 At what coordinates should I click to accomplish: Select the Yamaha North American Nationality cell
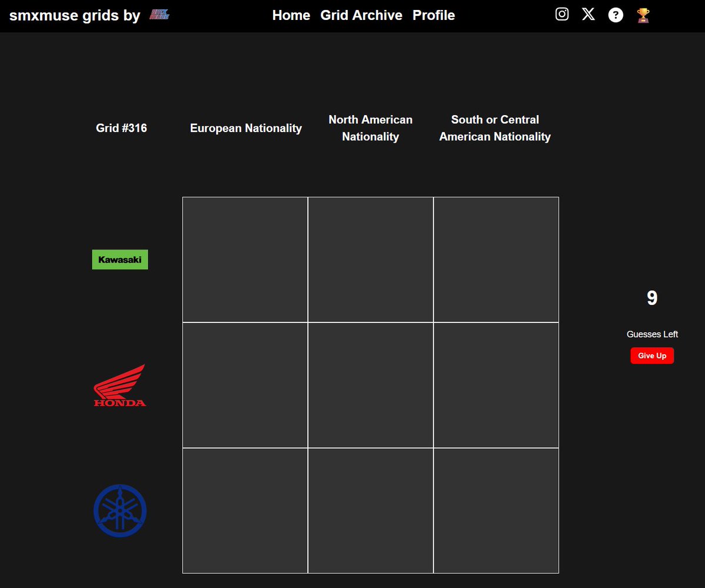(x=371, y=510)
